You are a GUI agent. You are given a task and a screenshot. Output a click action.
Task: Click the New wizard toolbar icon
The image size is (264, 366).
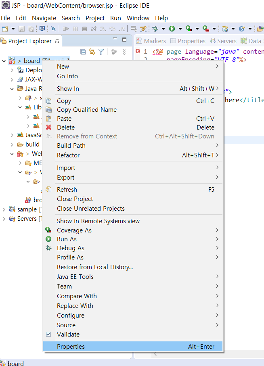[x=5, y=29]
